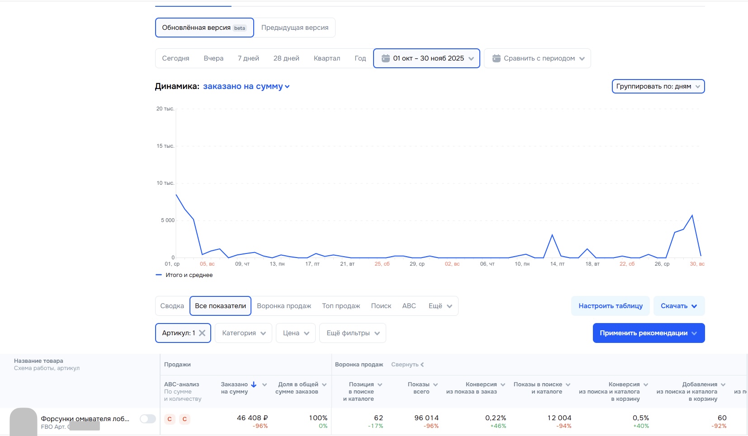Open the Все показатели tab
Viewport: 748px width, 436px height.
pos(220,306)
